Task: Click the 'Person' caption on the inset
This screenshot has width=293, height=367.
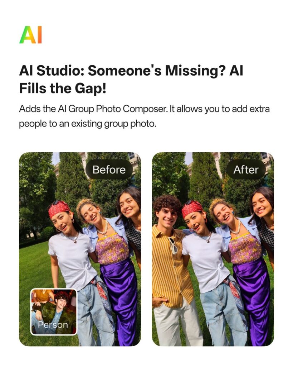Action: [53, 325]
